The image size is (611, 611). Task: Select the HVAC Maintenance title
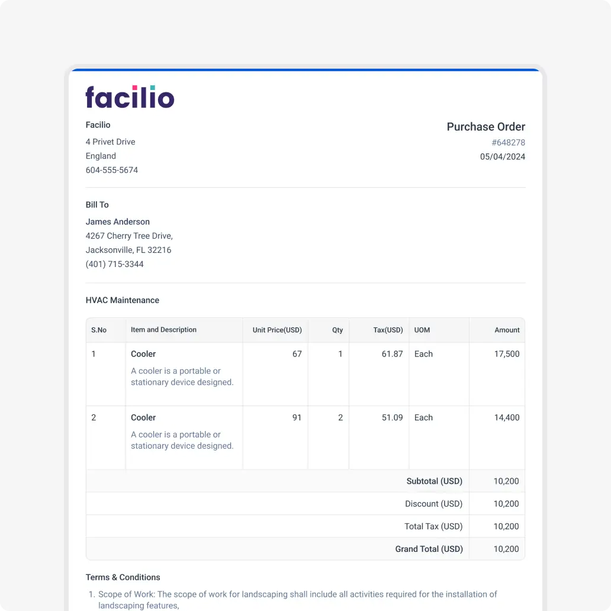pos(123,300)
